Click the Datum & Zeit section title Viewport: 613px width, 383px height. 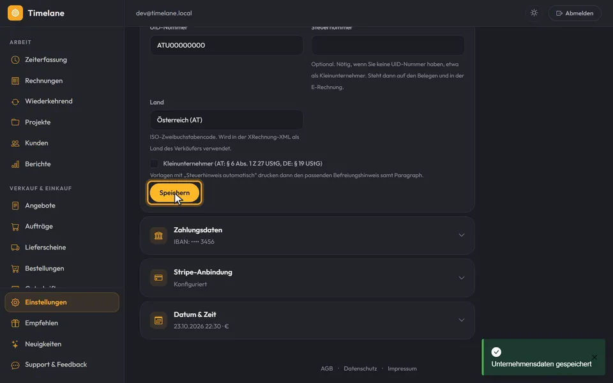click(x=195, y=315)
